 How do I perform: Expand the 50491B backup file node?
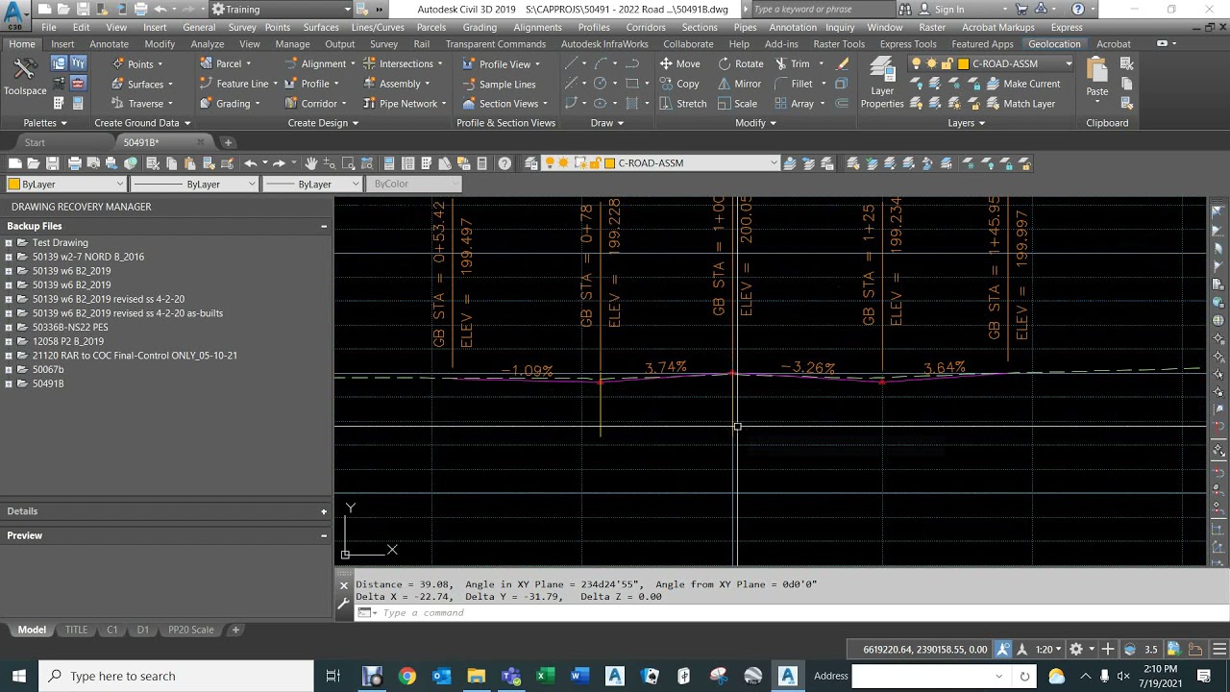point(9,383)
